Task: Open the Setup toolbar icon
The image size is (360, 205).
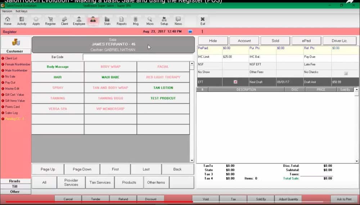Action: point(164,20)
